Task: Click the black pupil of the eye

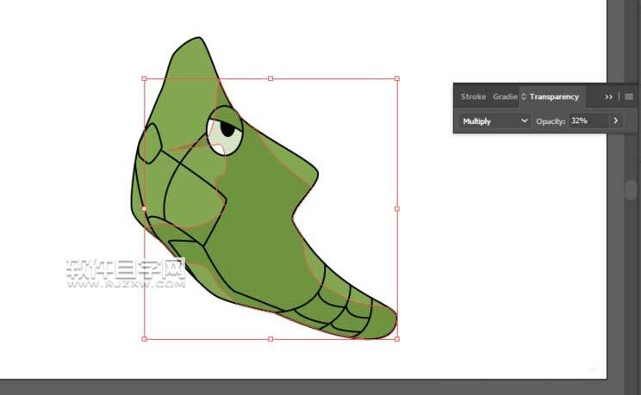Action: [x=227, y=129]
